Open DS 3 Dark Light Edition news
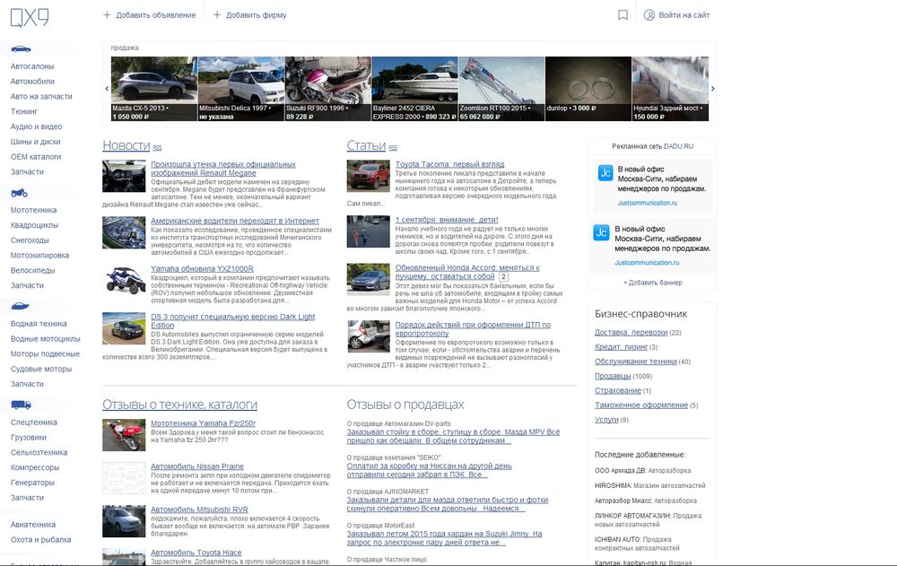Screen dimensions: 897x566 (233, 321)
